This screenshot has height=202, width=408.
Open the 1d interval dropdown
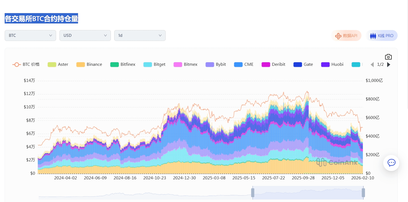click(140, 35)
